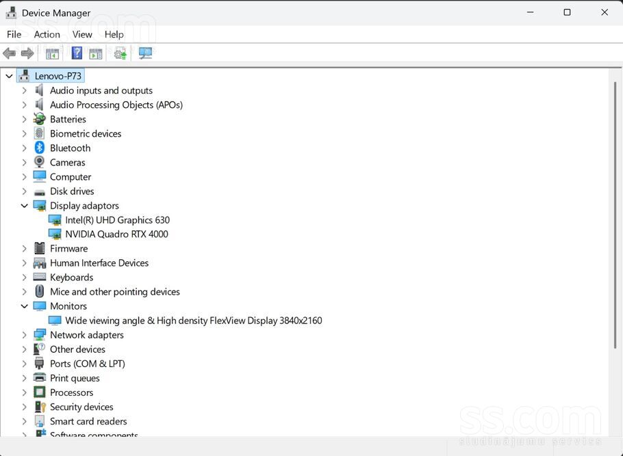623x456 pixels.
Task: Click Show/Hide Console Tree toolbar icon
Action: click(52, 53)
